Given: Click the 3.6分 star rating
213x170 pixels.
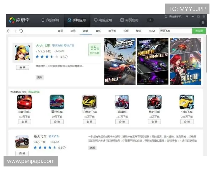Looking at the screenshot, I should [51, 57].
